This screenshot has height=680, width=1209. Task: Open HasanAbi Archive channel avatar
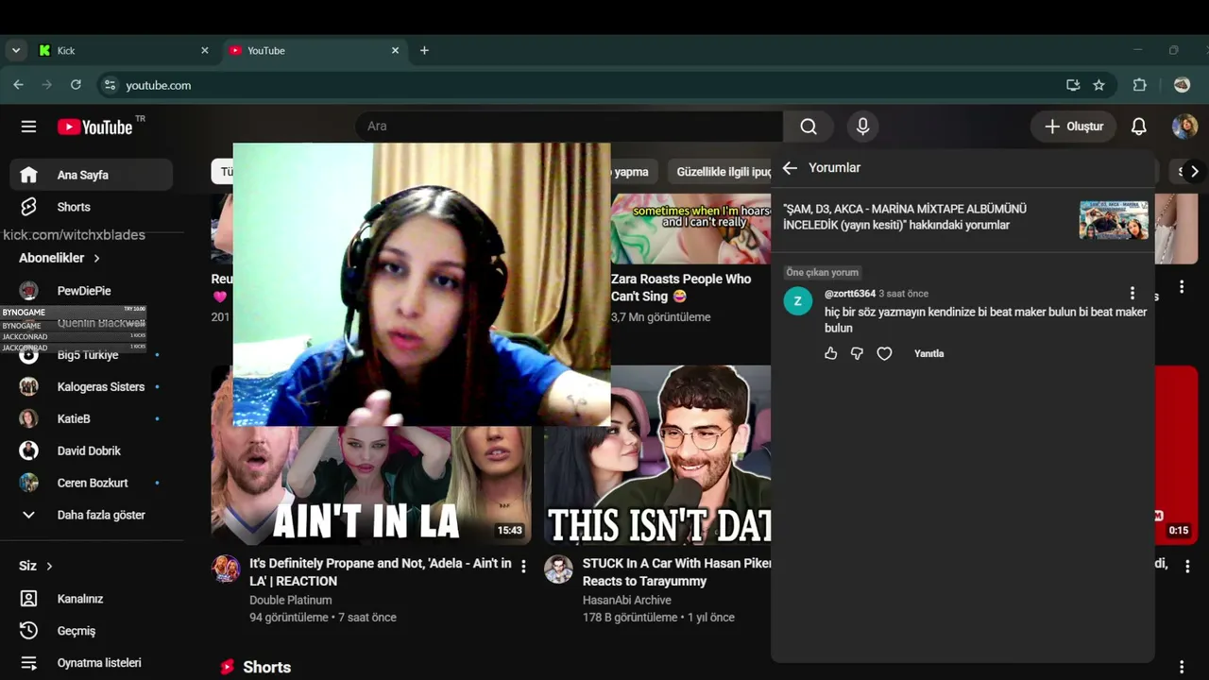(x=558, y=569)
